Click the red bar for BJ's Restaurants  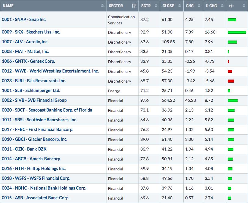pyautogui.click(x=231, y=81)
